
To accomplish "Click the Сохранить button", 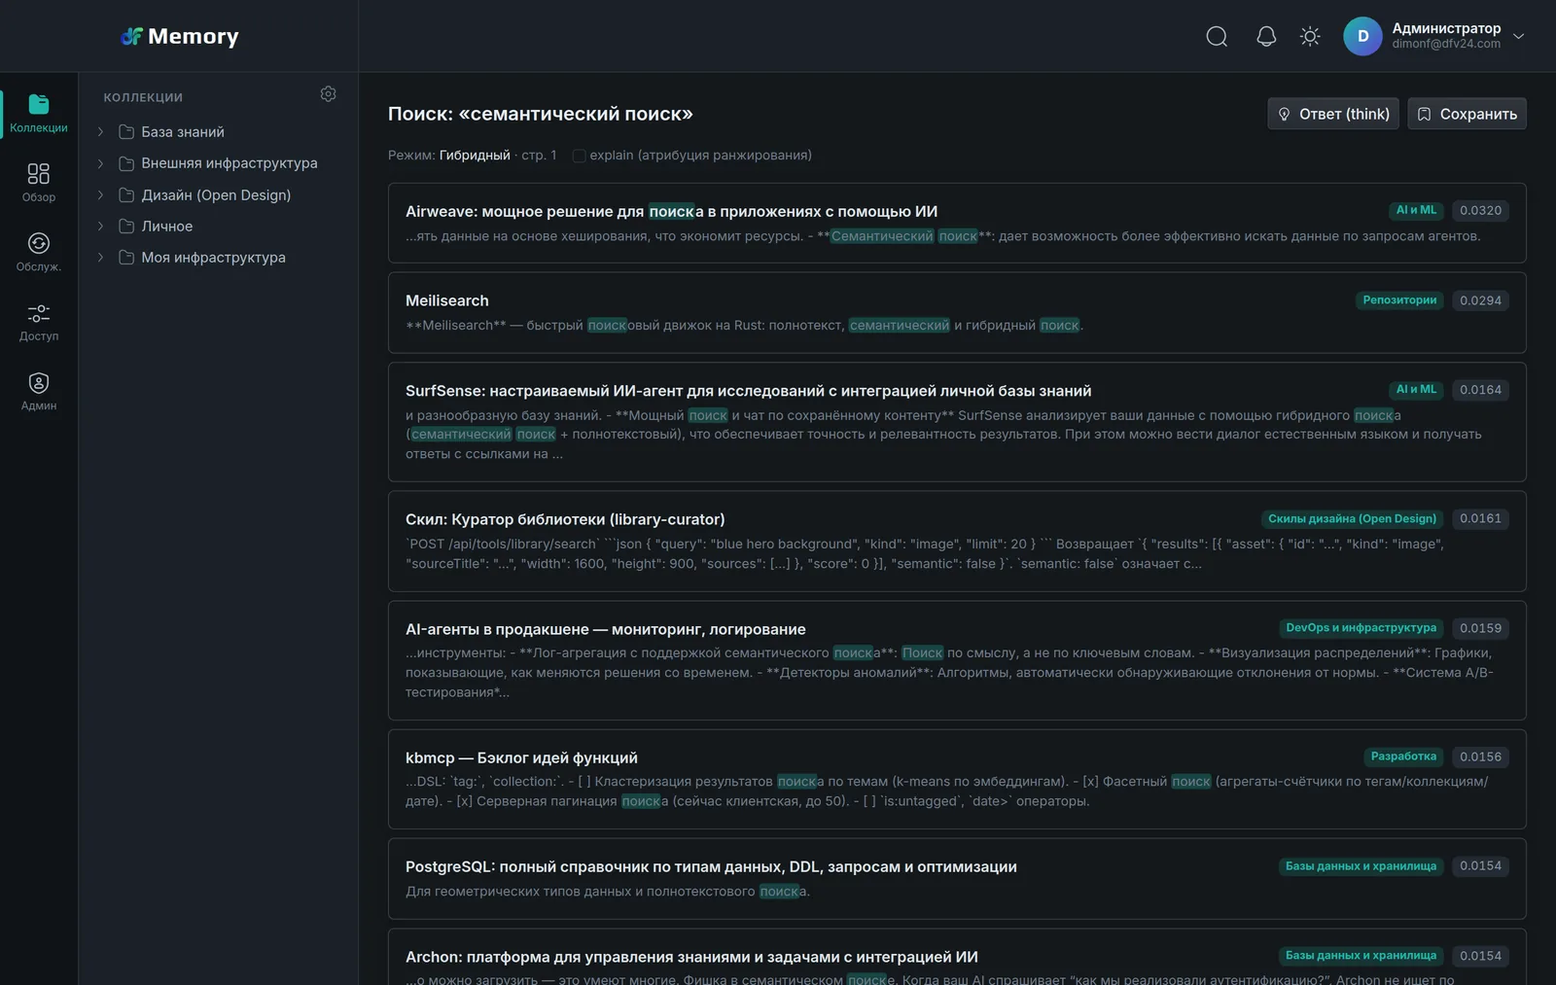I will click(1467, 114).
